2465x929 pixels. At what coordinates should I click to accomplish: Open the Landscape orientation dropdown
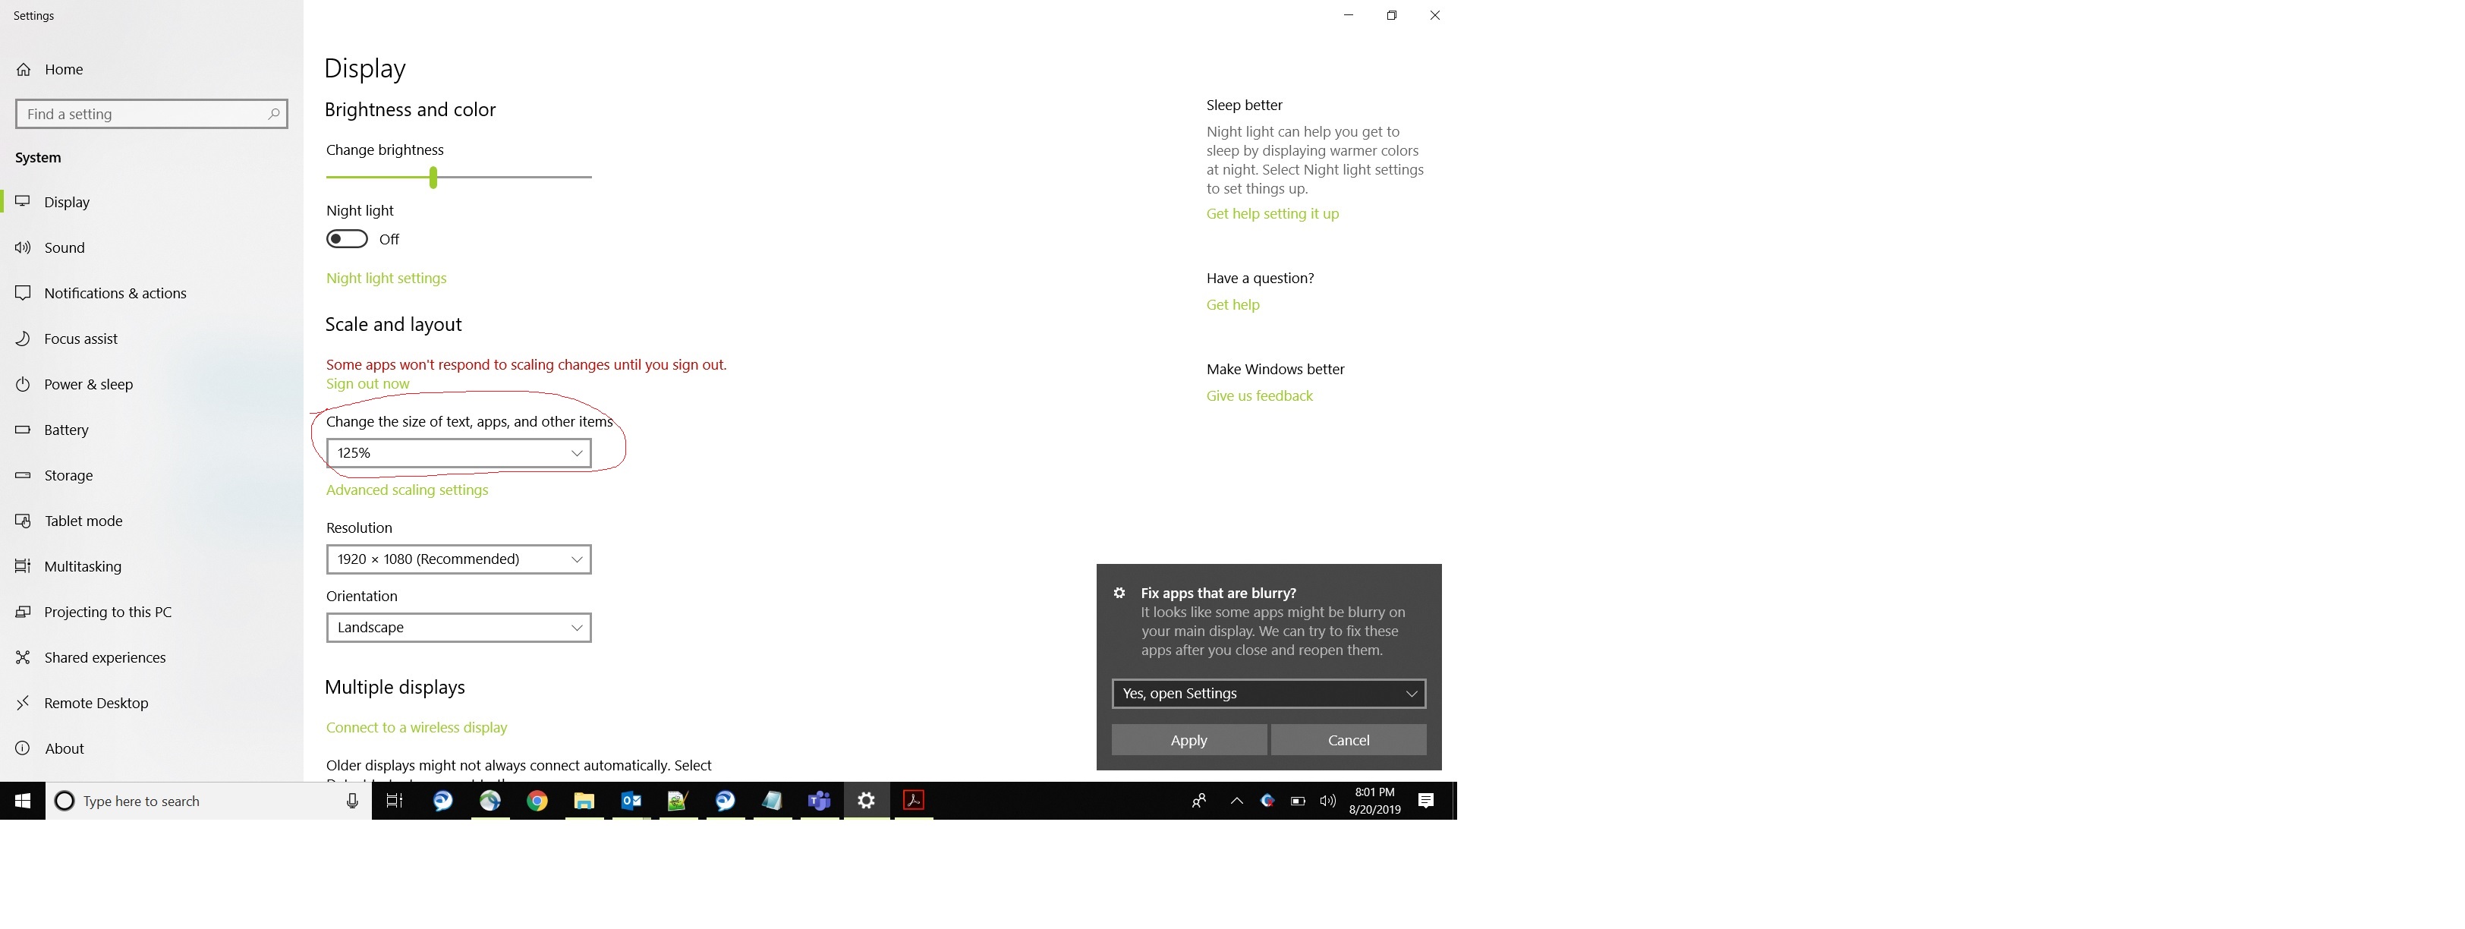click(x=458, y=628)
